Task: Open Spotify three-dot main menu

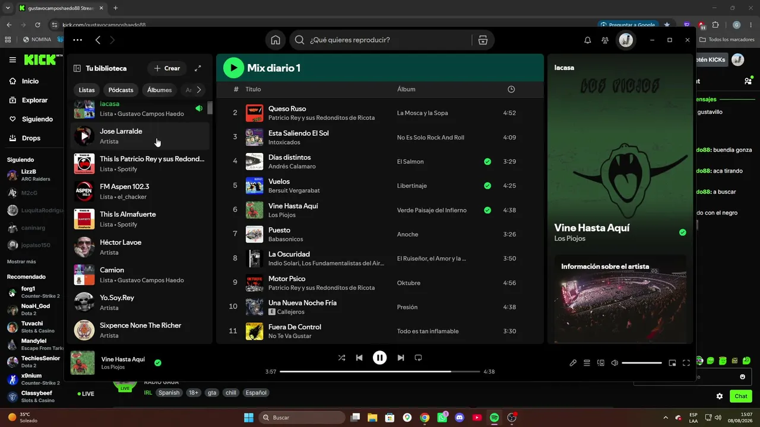Action: 78,40
